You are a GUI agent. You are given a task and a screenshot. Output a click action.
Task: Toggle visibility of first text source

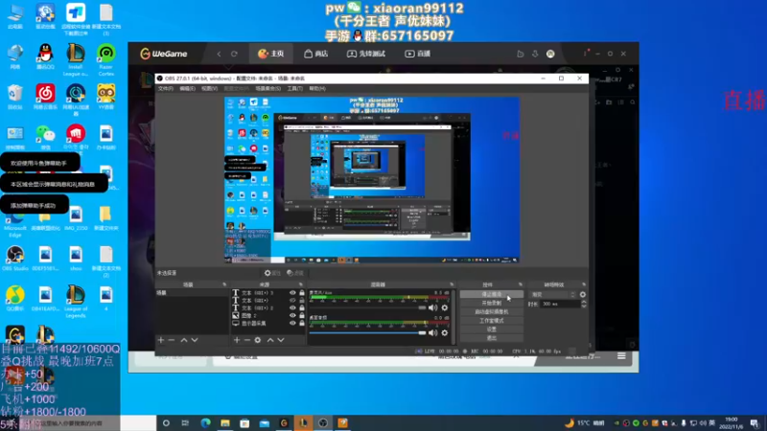tap(292, 293)
